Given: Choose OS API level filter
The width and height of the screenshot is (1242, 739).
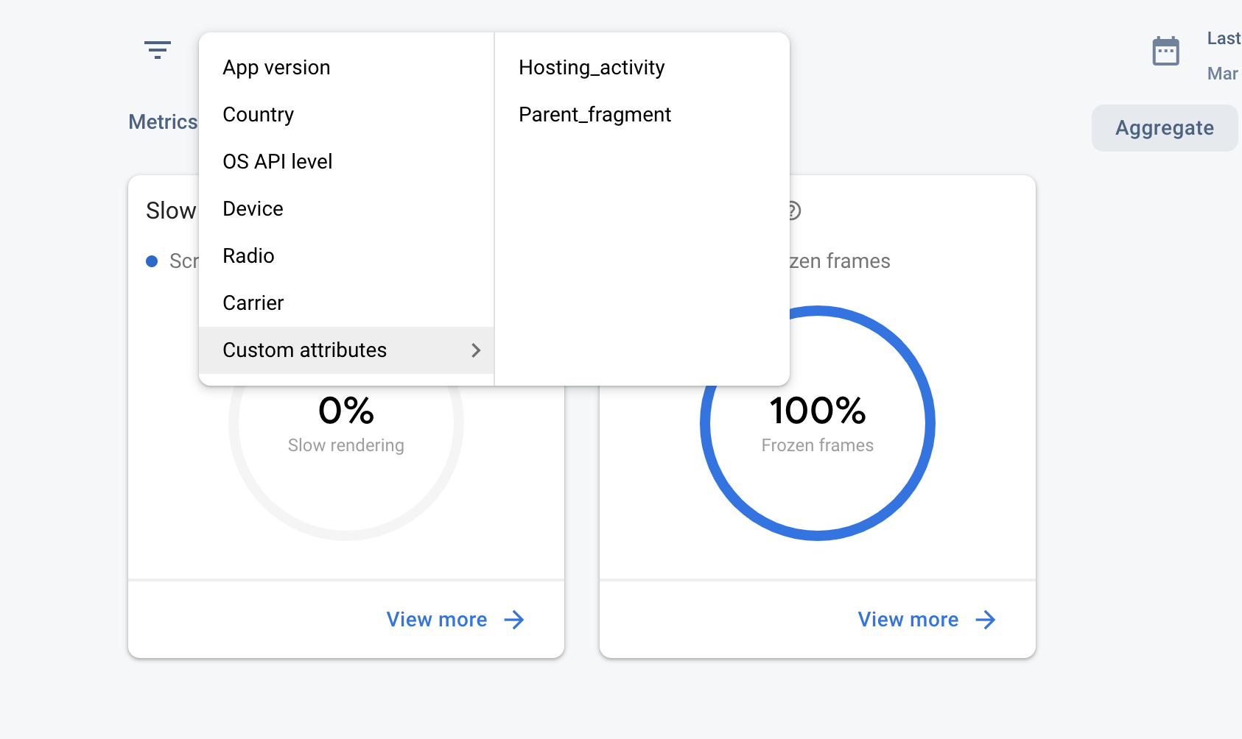Looking at the screenshot, I should pyautogui.click(x=277, y=162).
